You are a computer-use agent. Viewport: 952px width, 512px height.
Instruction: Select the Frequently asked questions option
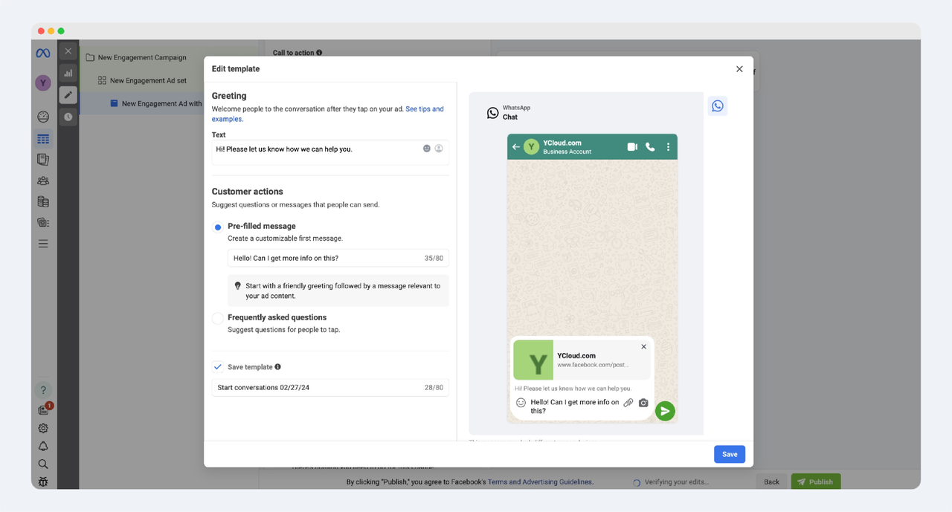pos(218,319)
